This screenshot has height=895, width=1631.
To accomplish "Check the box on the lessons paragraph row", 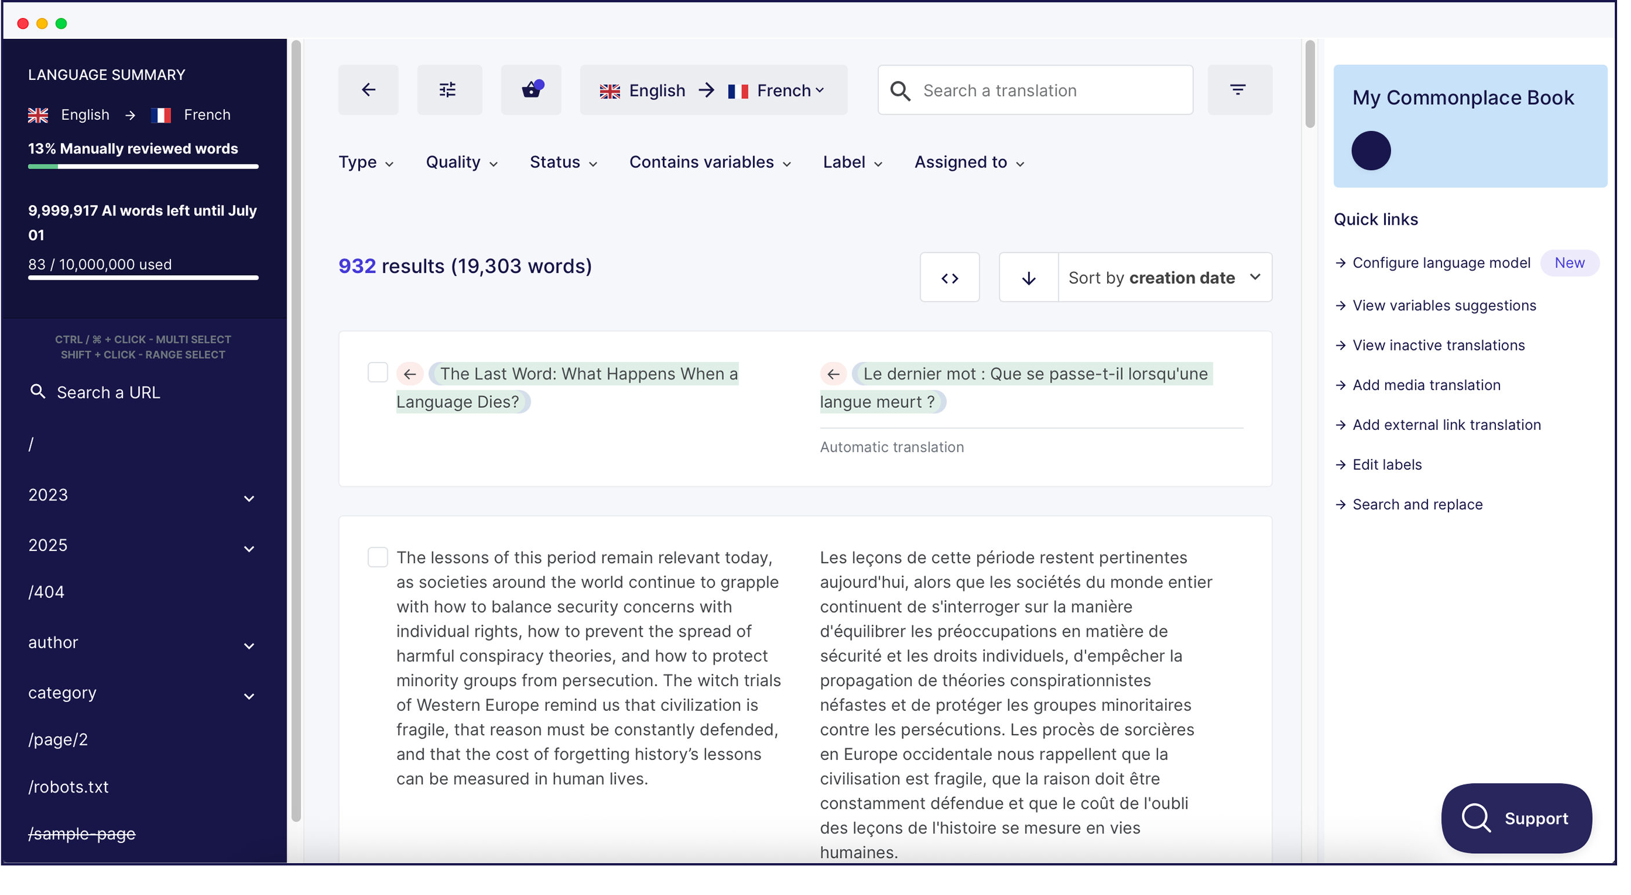I will [378, 557].
